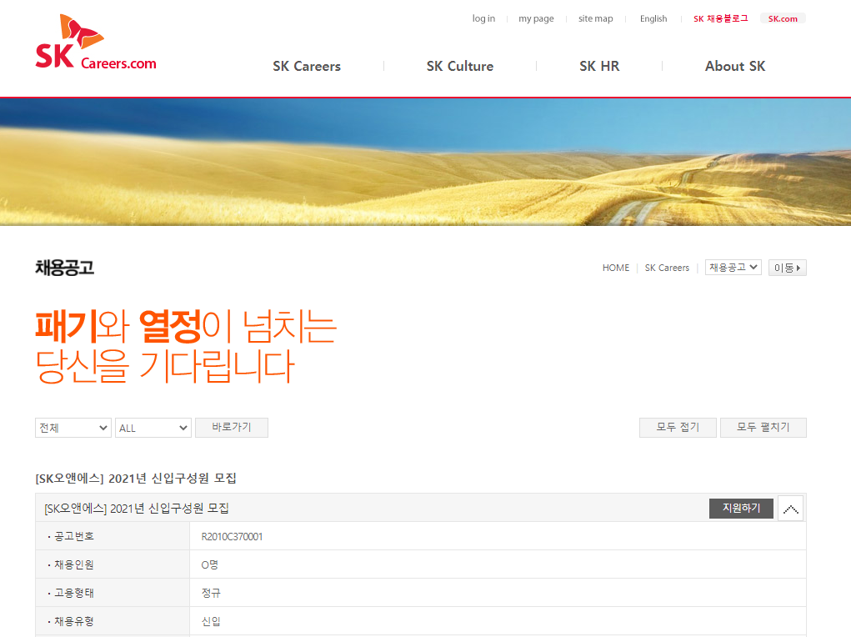Click the 신입 recruitment type value

click(211, 621)
